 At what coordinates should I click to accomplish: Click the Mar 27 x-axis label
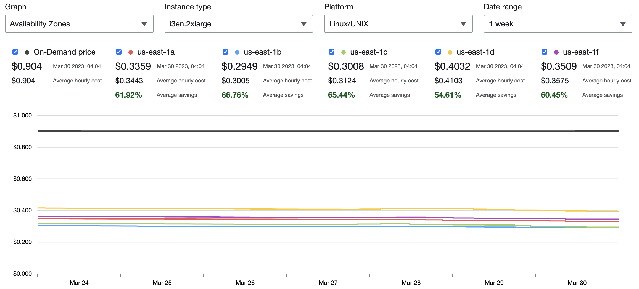(328, 283)
